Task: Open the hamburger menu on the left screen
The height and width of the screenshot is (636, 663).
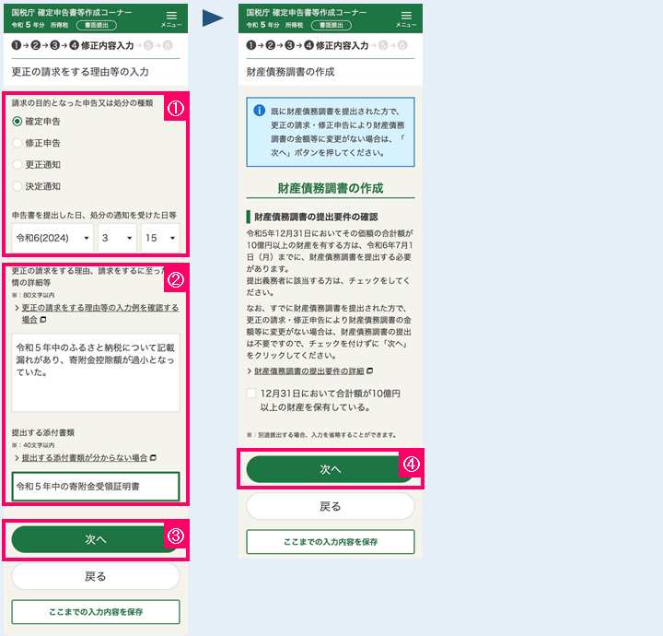Action: pyautogui.click(x=171, y=18)
